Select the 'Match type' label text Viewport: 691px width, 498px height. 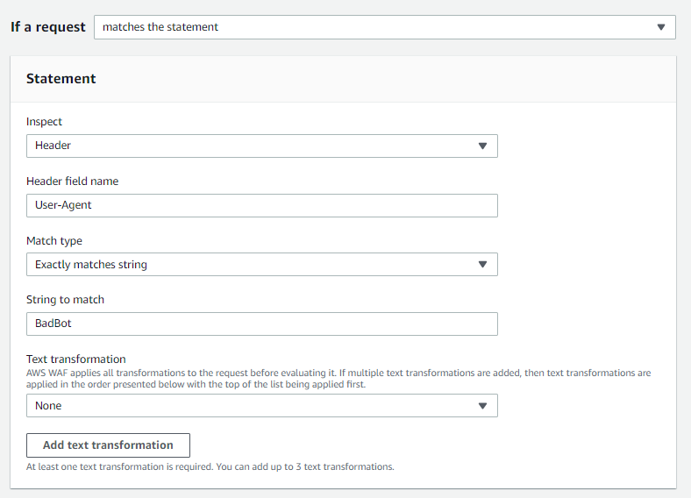(x=54, y=240)
